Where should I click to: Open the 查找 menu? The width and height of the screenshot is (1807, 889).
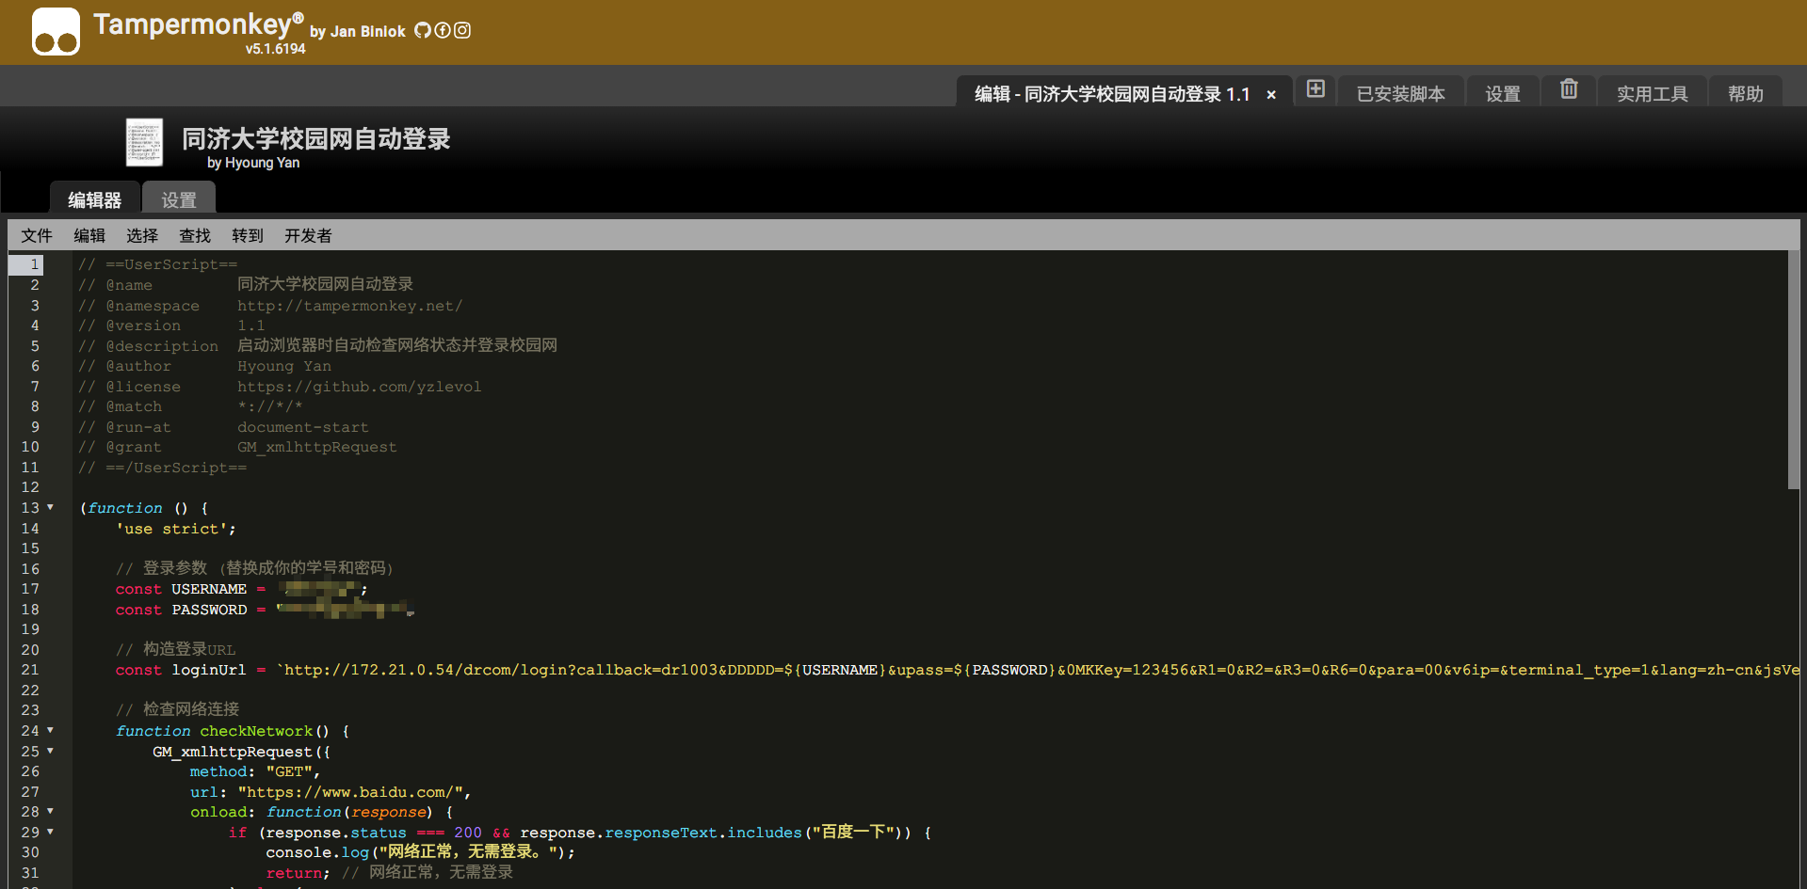(x=195, y=235)
